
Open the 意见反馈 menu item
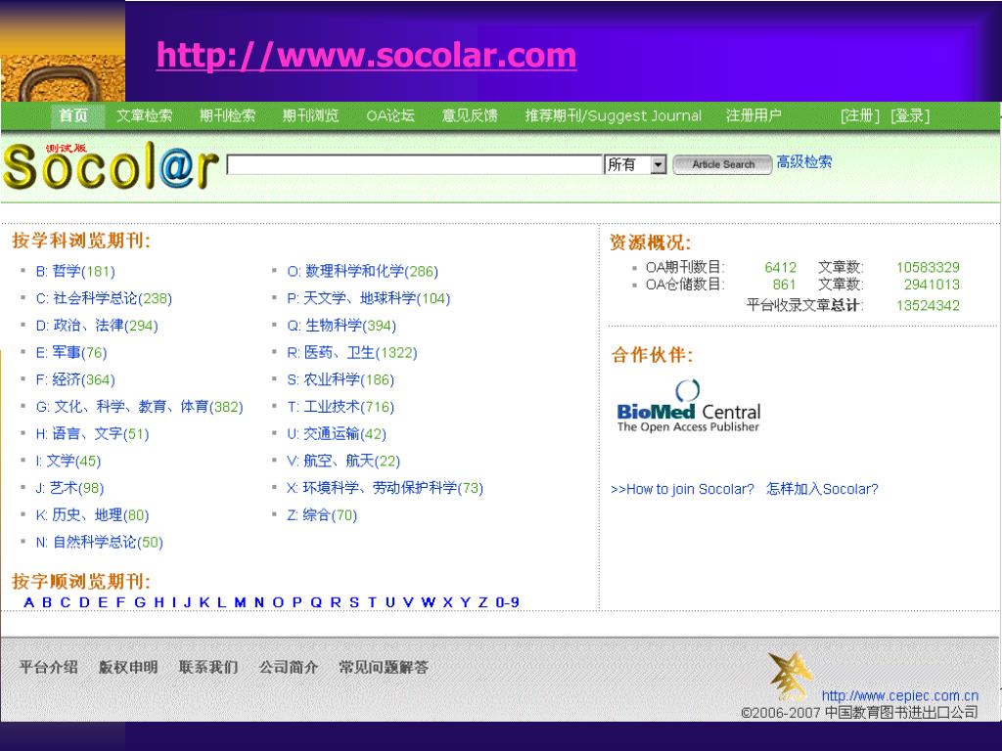tap(470, 115)
